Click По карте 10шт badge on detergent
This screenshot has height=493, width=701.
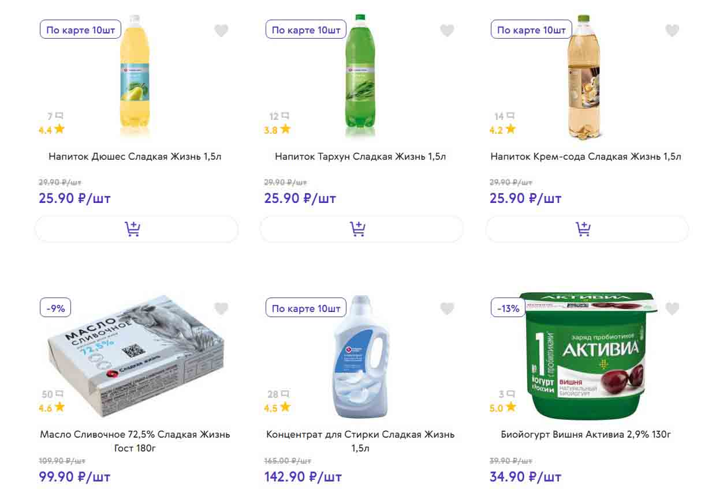pyautogui.click(x=306, y=308)
